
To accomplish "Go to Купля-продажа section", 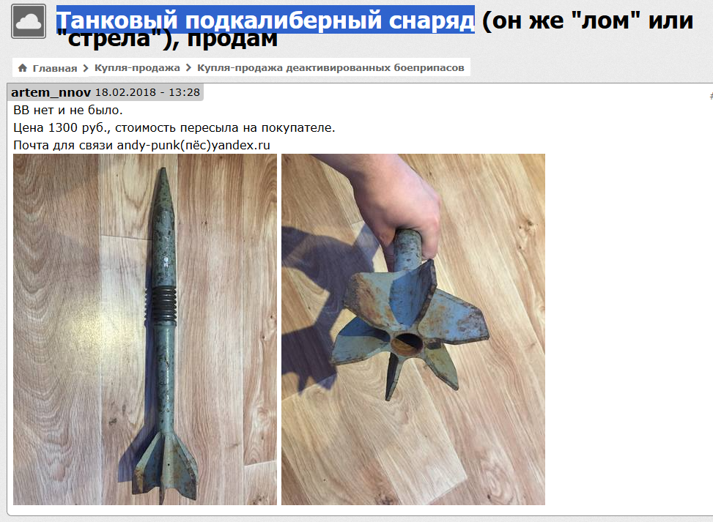I will [137, 67].
